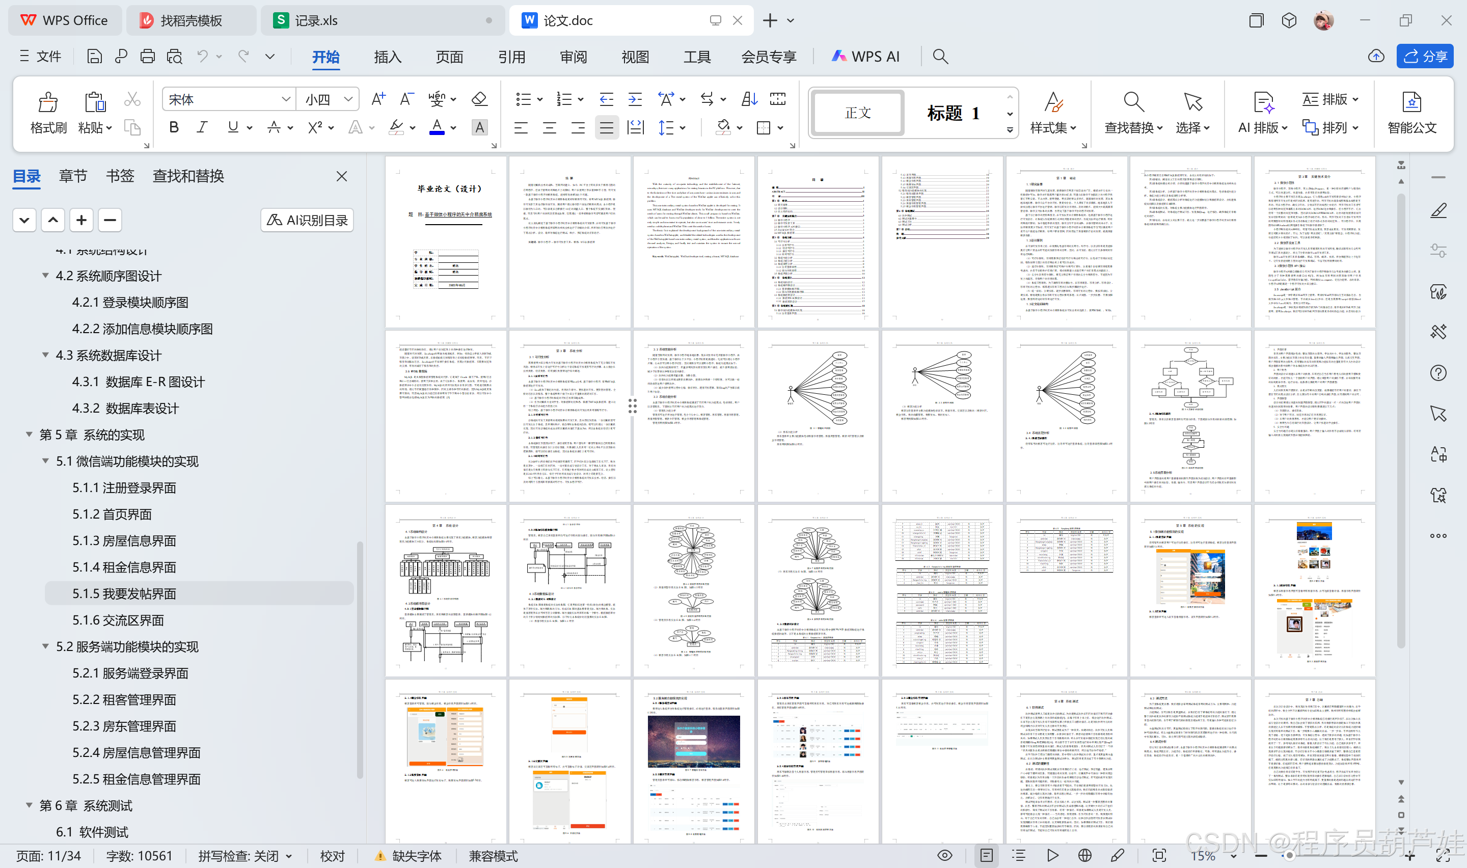This screenshot has height=868, width=1467.
Task: Click the 缺失字体 missing fonts warning
Action: (x=408, y=856)
